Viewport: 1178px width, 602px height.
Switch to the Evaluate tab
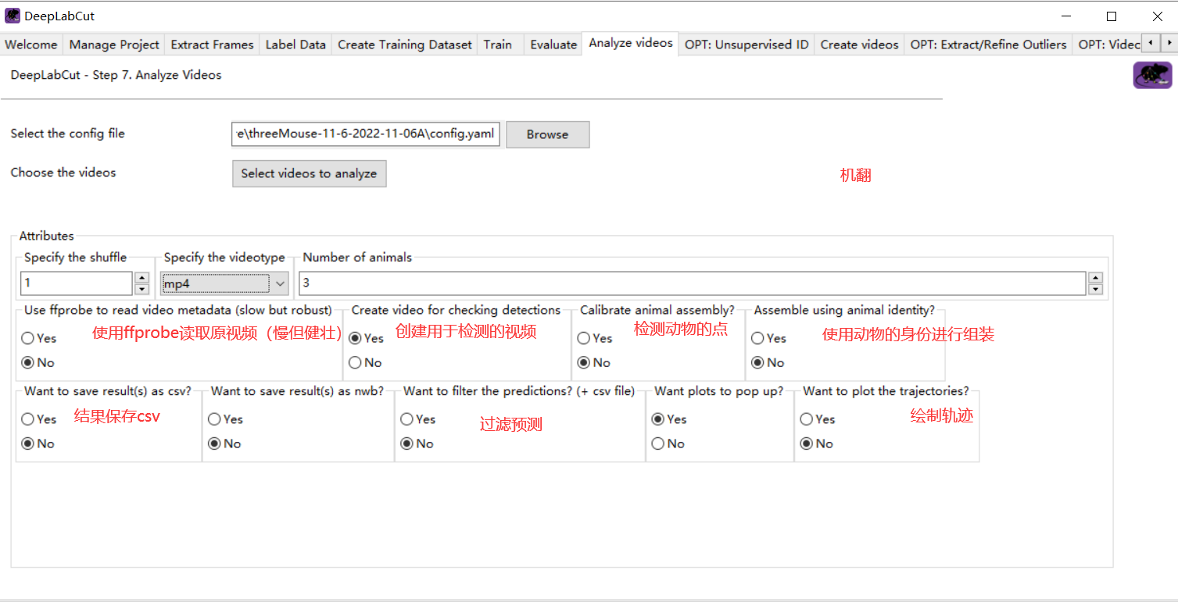tap(553, 45)
